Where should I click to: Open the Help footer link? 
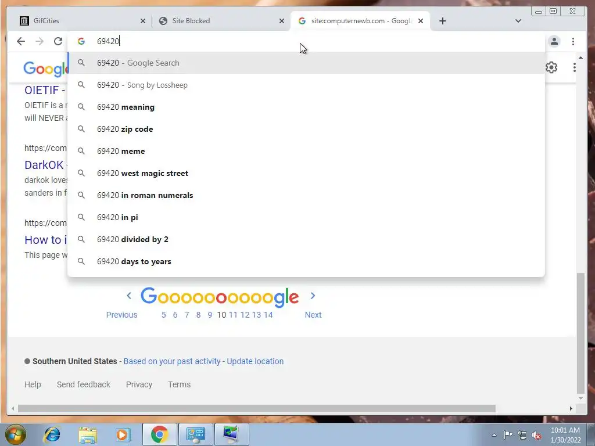click(33, 384)
